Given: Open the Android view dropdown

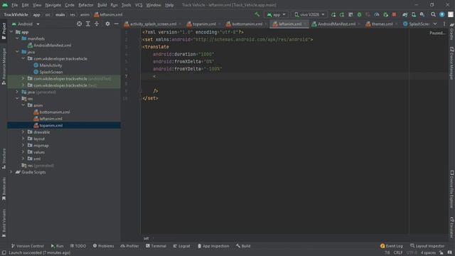Looking at the screenshot, I should point(26,23).
